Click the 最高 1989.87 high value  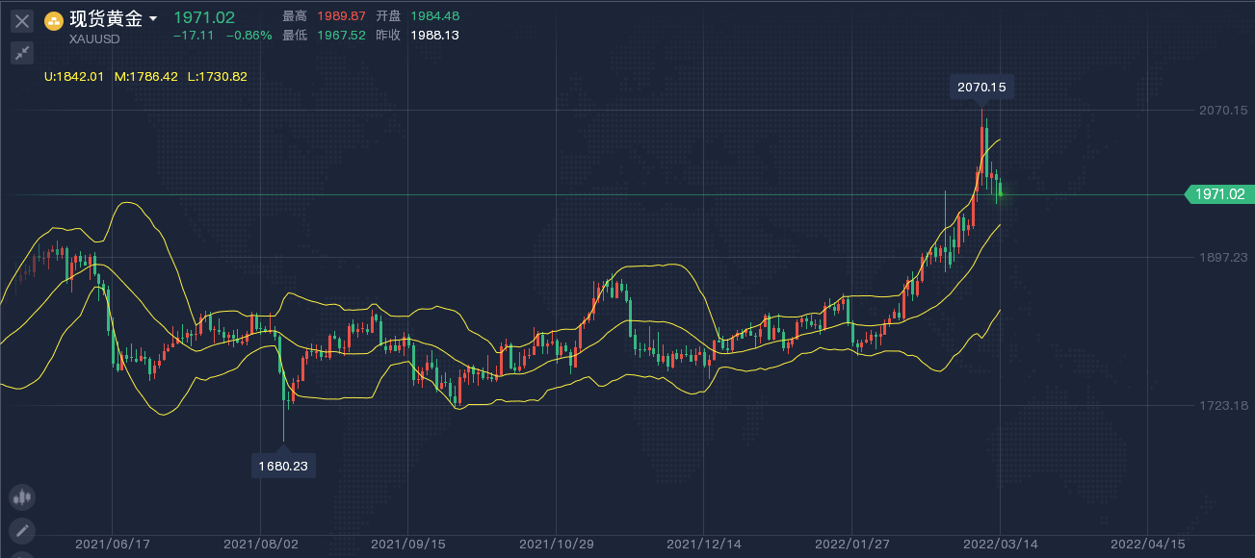pyautogui.click(x=341, y=16)
